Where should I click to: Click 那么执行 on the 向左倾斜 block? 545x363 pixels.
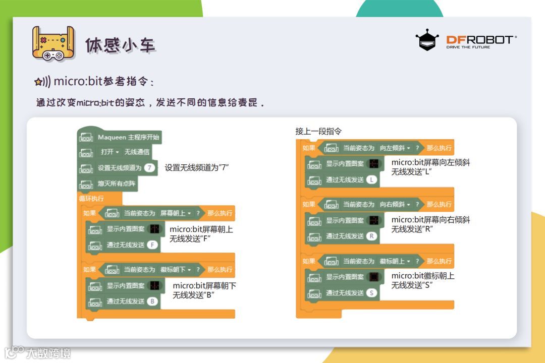pos(439,148)
